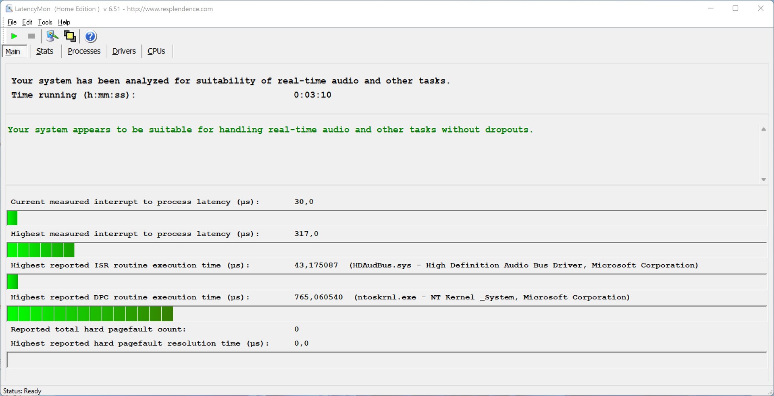Click the ntoskrnl.exe driver description text

(492, 297)
